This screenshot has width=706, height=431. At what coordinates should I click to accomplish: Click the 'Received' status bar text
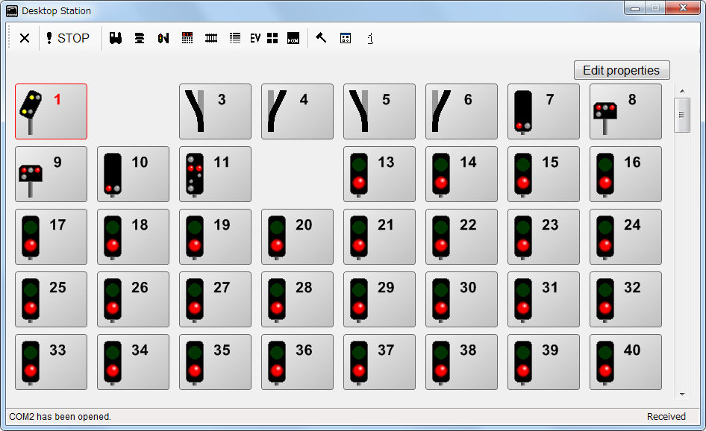[666, 417]
